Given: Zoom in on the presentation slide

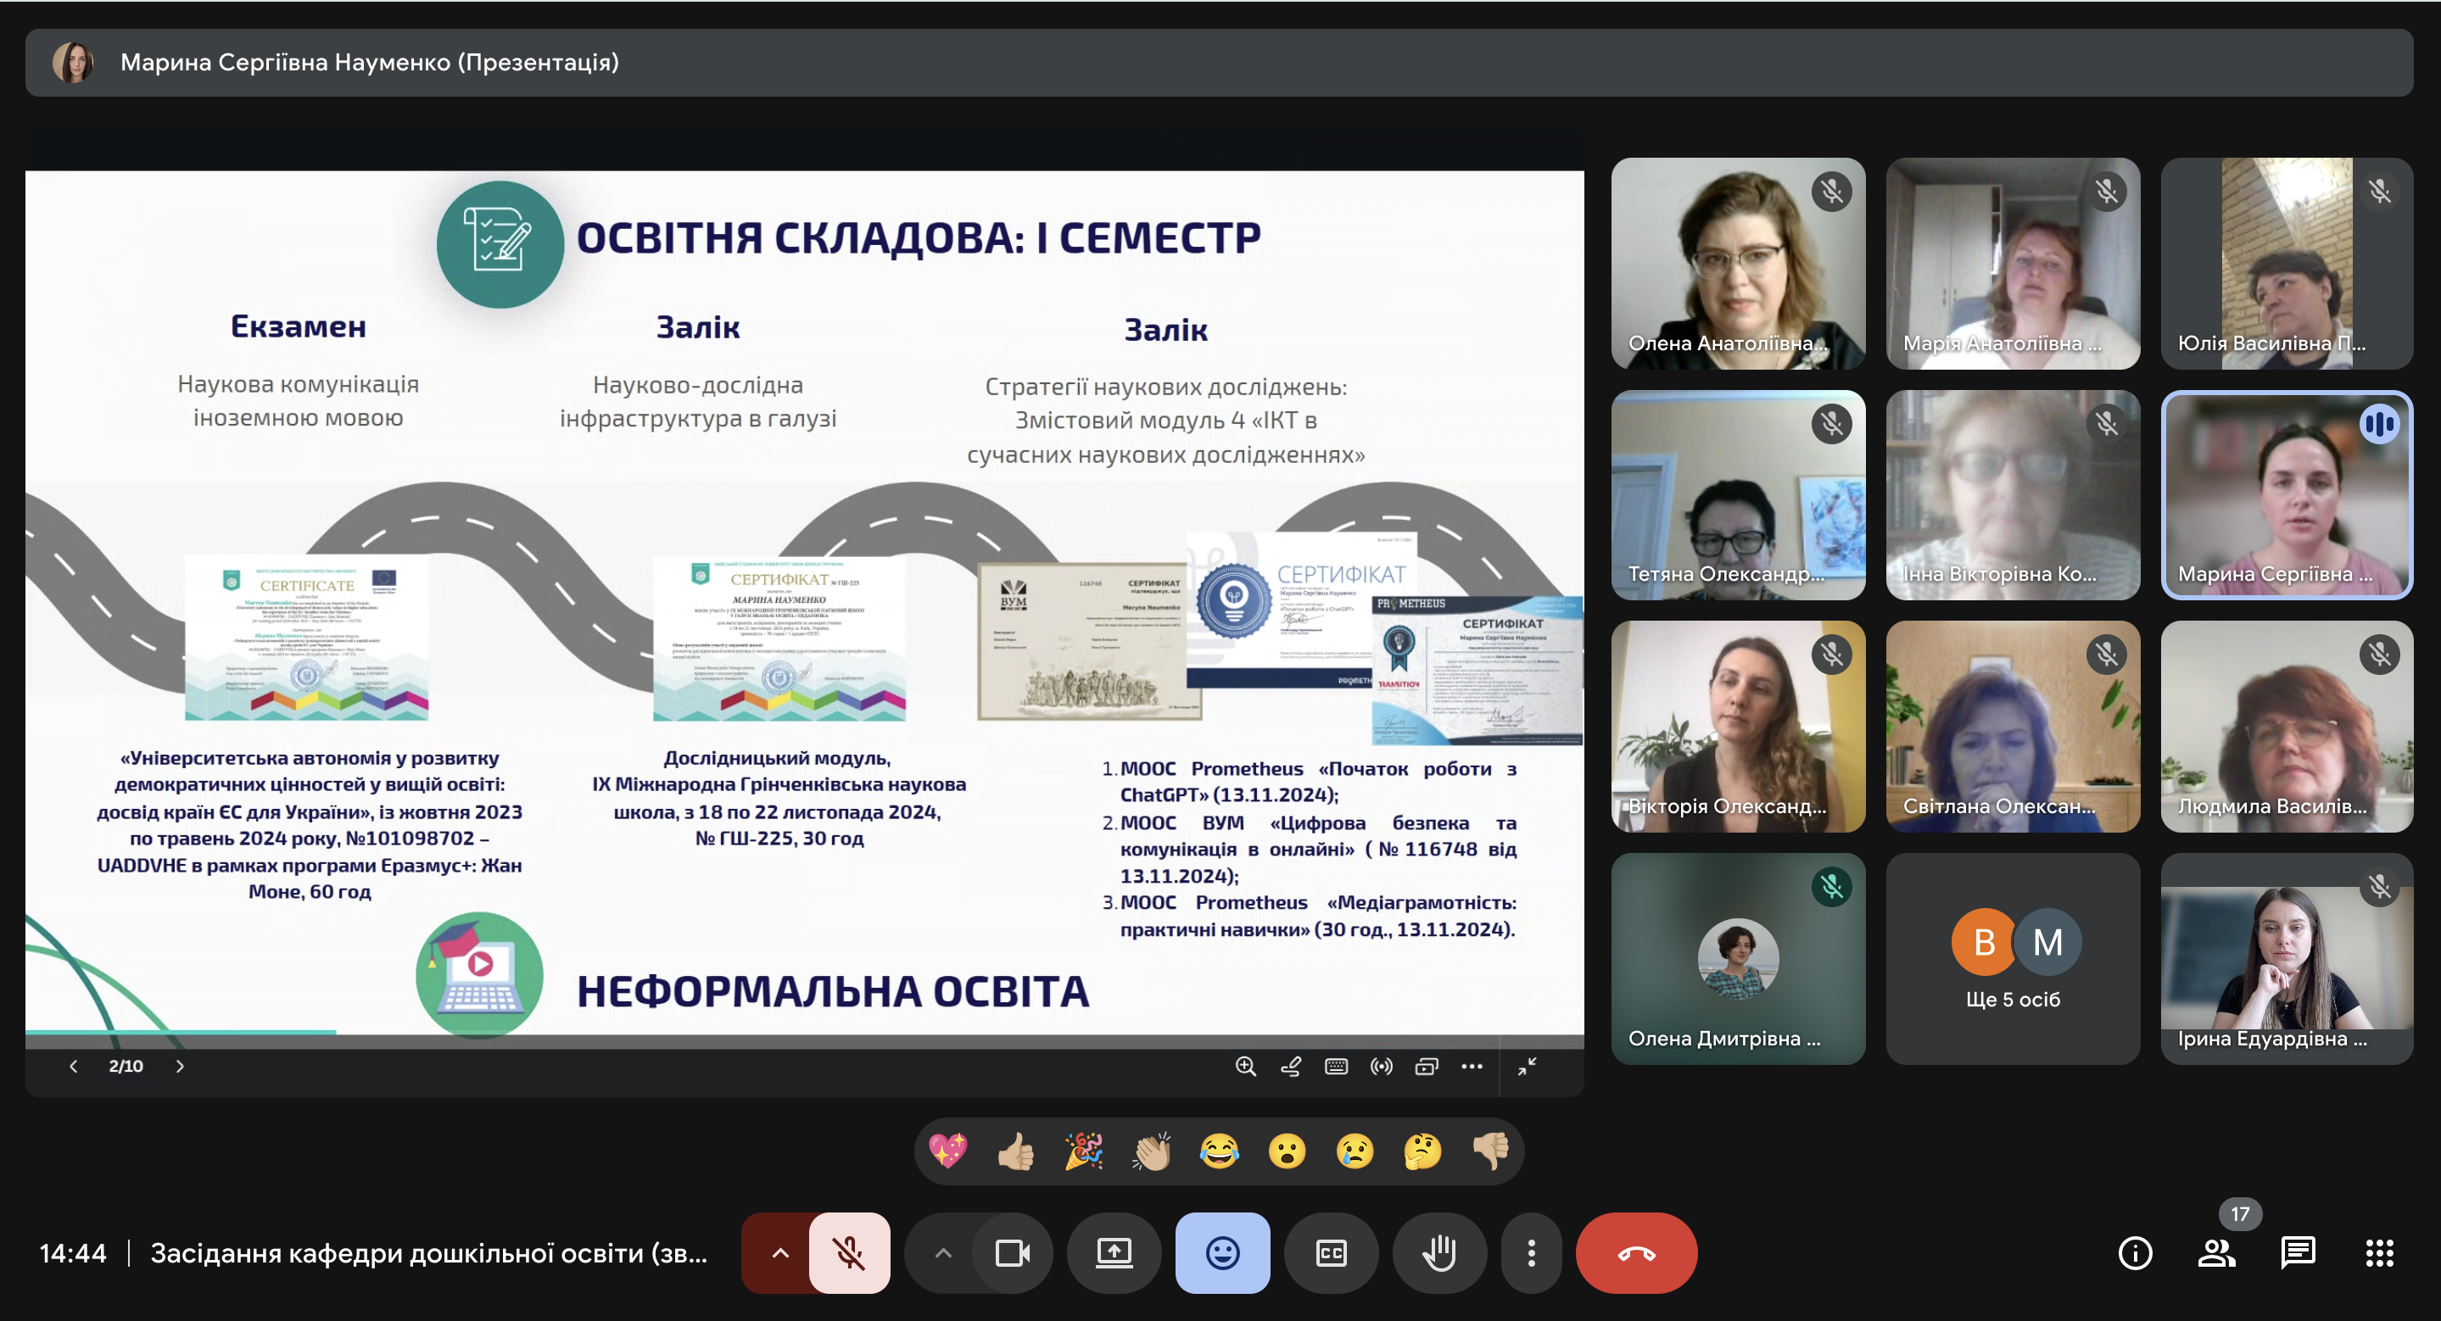Looking at the screenshot, I should (1245, 1067).
